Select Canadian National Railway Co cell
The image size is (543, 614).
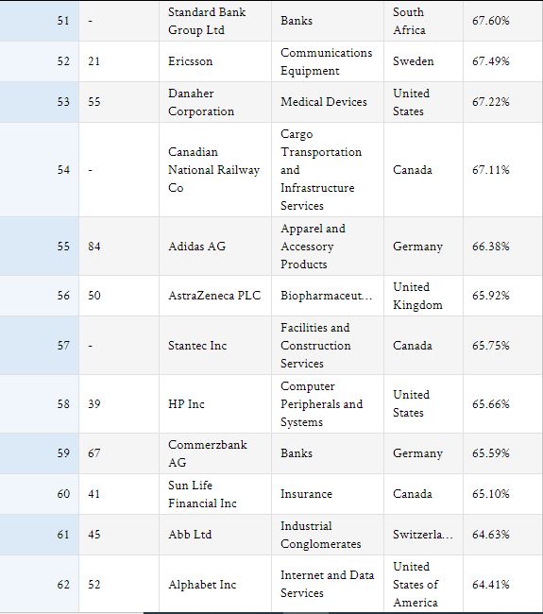215,169
